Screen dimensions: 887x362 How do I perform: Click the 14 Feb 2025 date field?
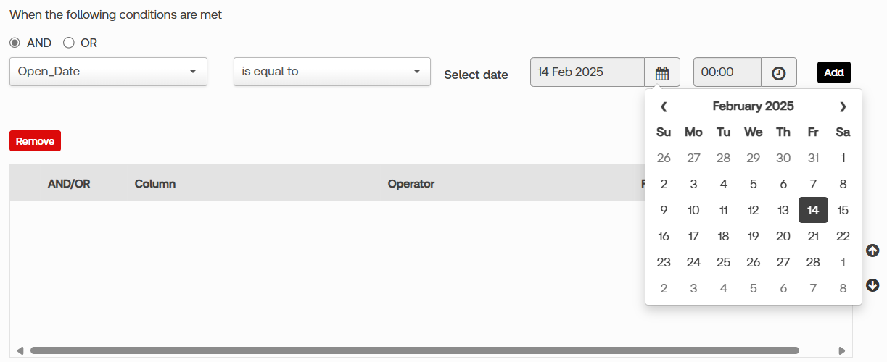click(x=587, y=72)
